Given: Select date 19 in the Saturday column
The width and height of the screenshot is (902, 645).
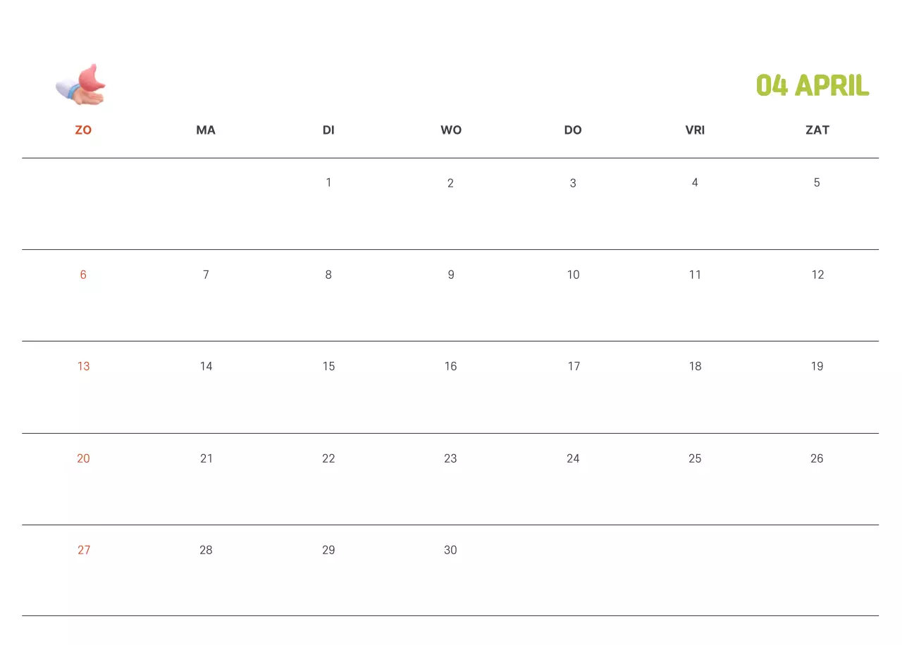Looking at the screenshot, I should tap(817, 366).
